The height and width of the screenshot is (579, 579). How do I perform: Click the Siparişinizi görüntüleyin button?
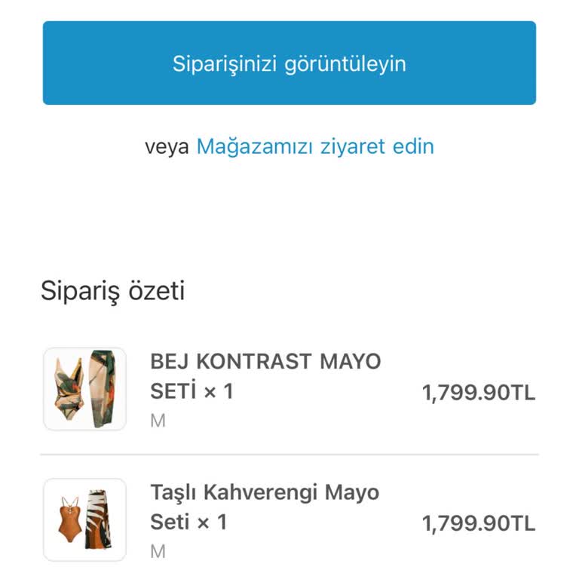(x=289, y=63)
